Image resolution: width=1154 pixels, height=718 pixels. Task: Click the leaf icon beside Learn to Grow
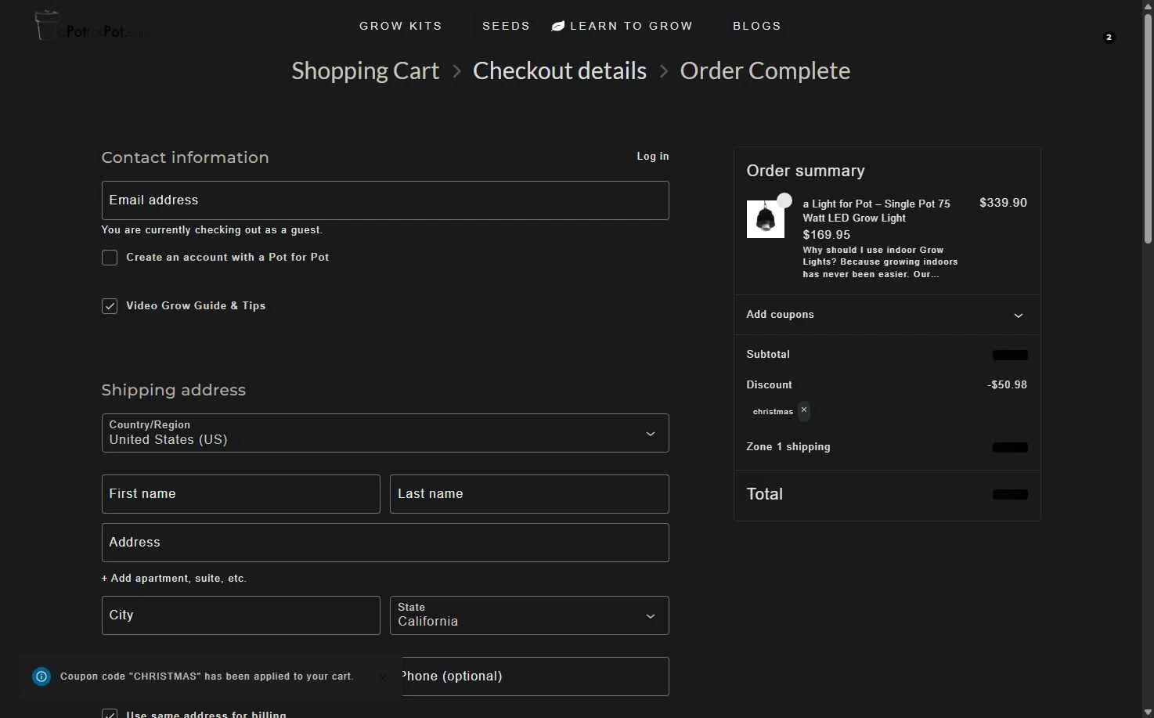pyautogui.click(x=558, y=26)
